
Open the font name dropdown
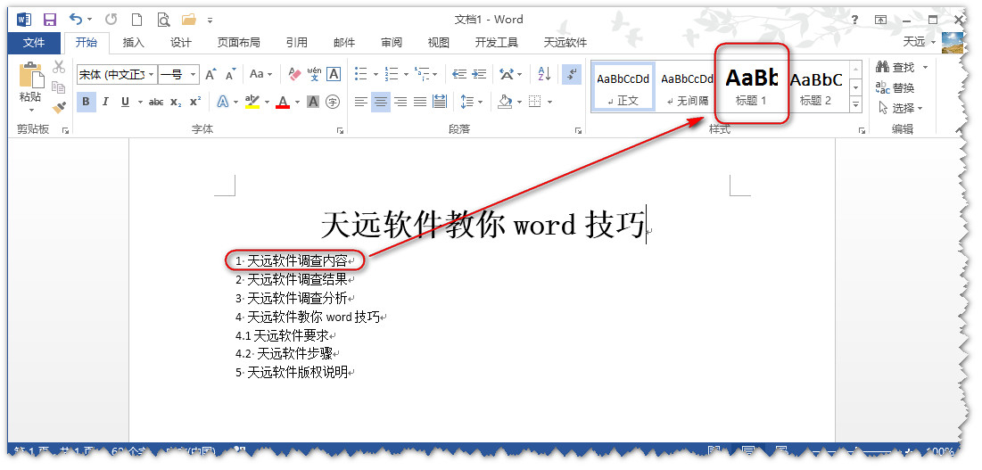click(152, 74)
